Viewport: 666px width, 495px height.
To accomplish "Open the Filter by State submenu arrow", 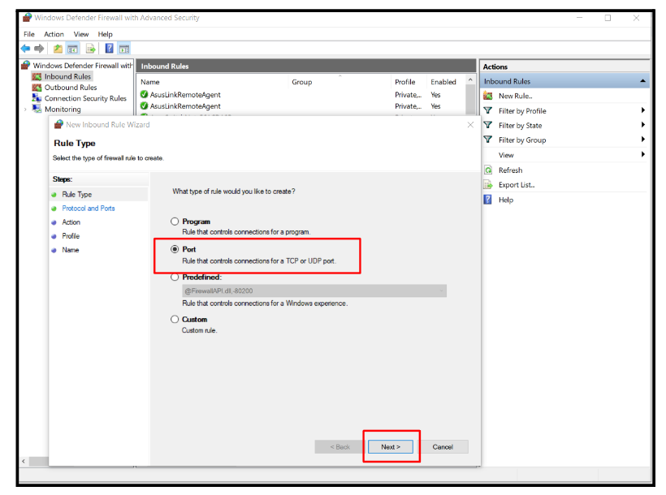I will point(643,125).
